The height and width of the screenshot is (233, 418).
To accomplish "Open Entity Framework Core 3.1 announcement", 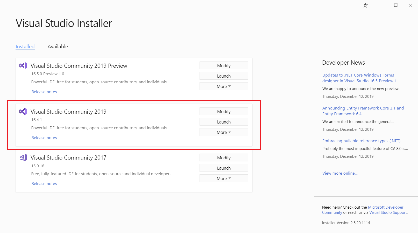I will pyautogui.click(x=363, y=111).
